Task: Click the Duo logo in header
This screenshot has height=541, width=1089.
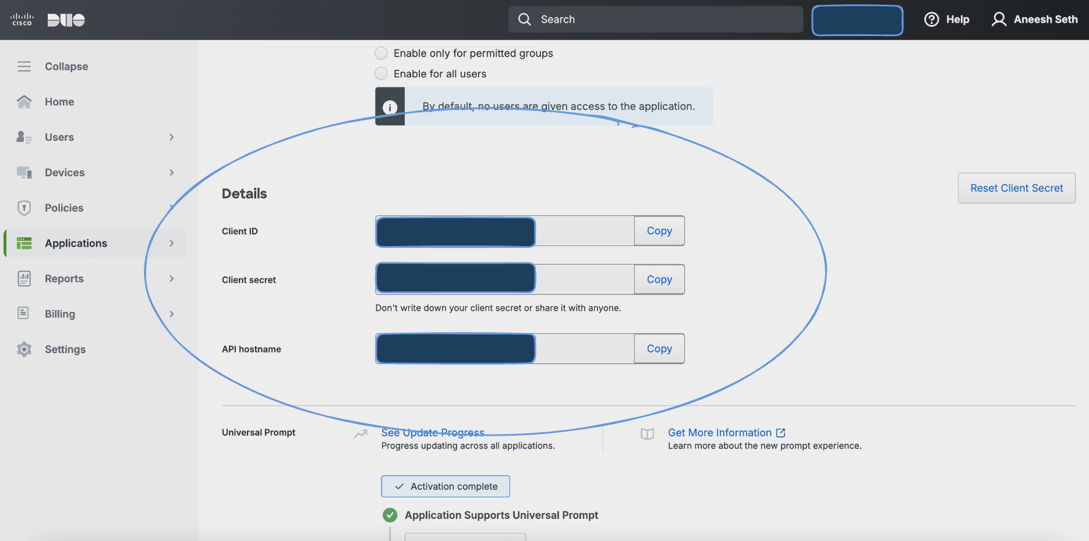Action: click(66, 20)
